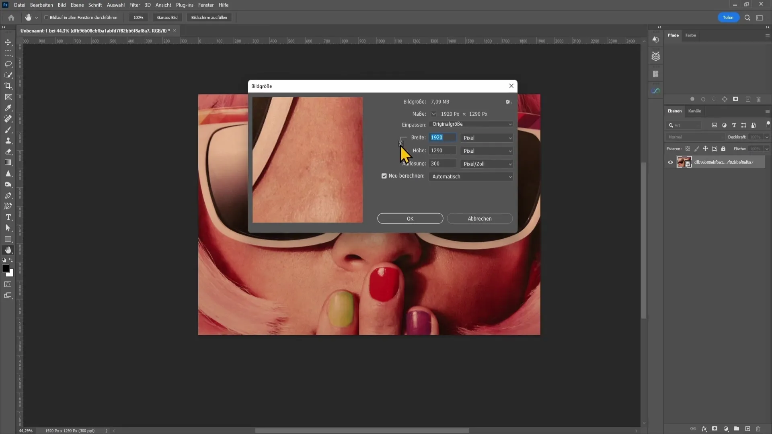The image size is (772, 434).
Task: Toggle Quick Mask mode
Action: coord(8,284)
